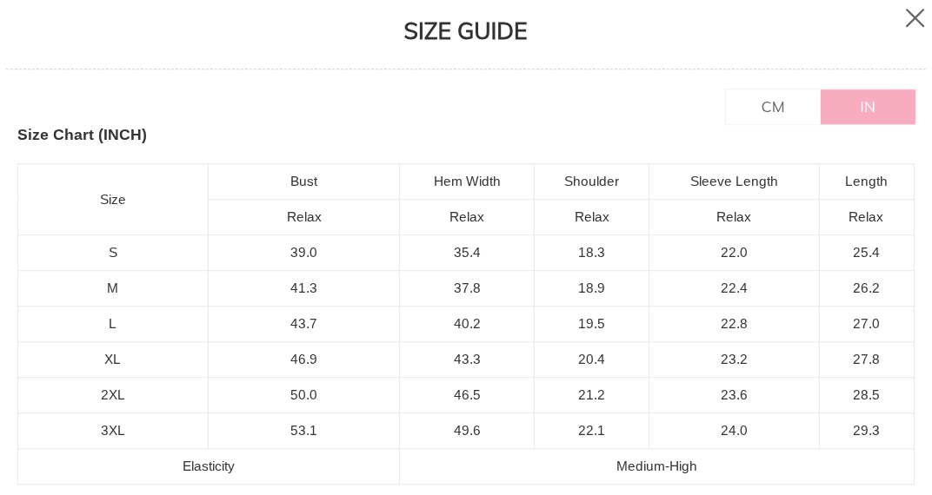
Task: Click the Size Chart (INCH) heading
Action: click(x=83, y=135)
